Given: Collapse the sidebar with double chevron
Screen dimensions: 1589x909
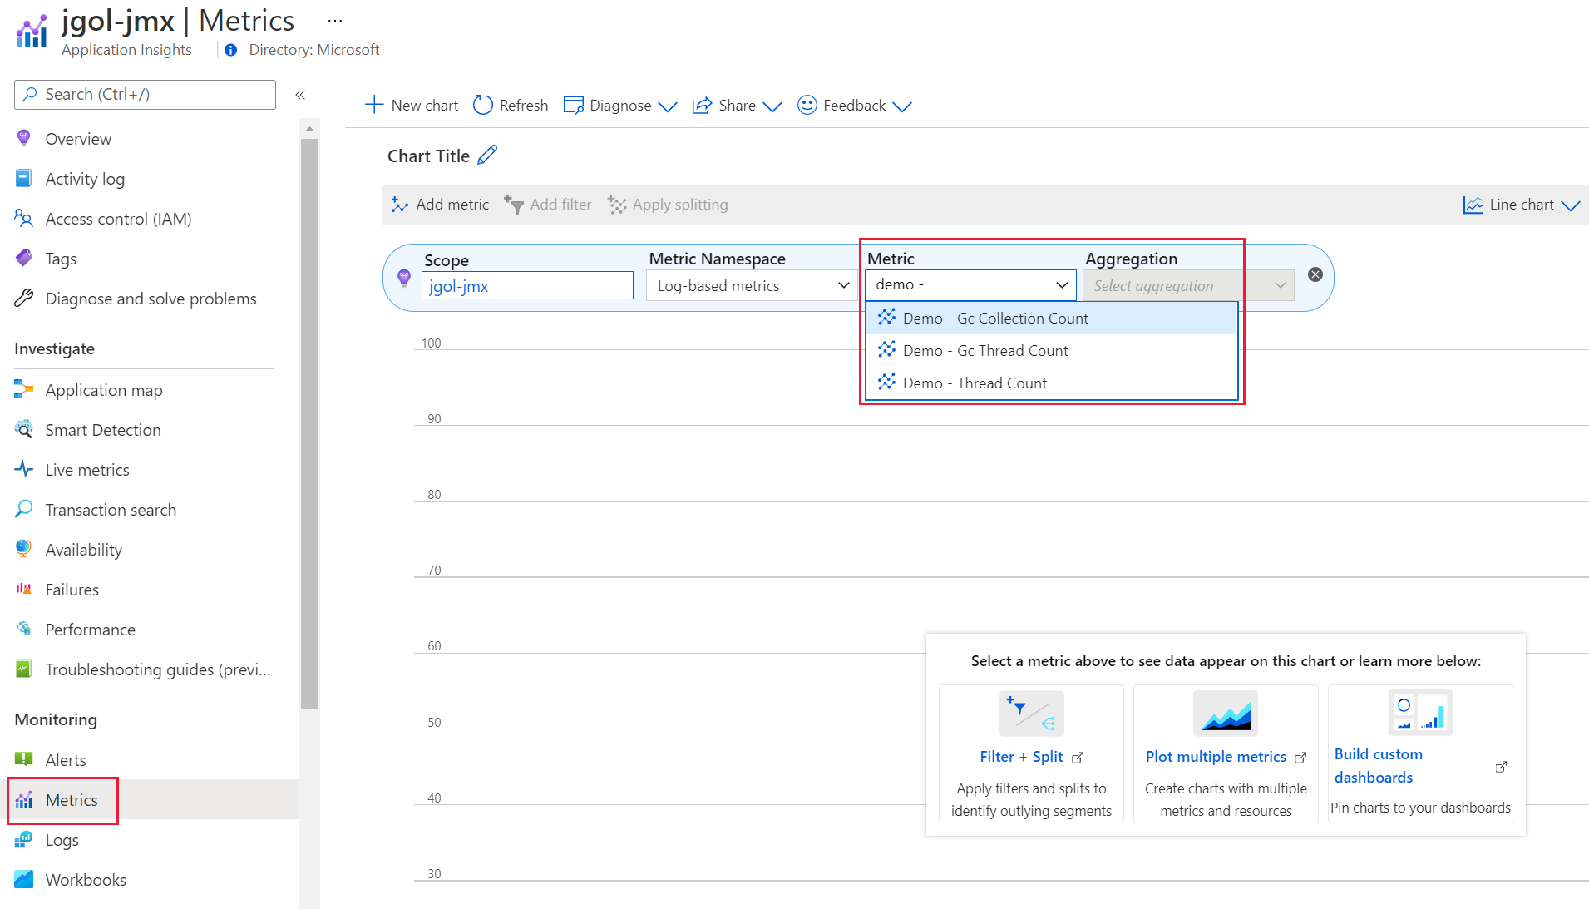Looking at the screenshot, I should 300,95.
